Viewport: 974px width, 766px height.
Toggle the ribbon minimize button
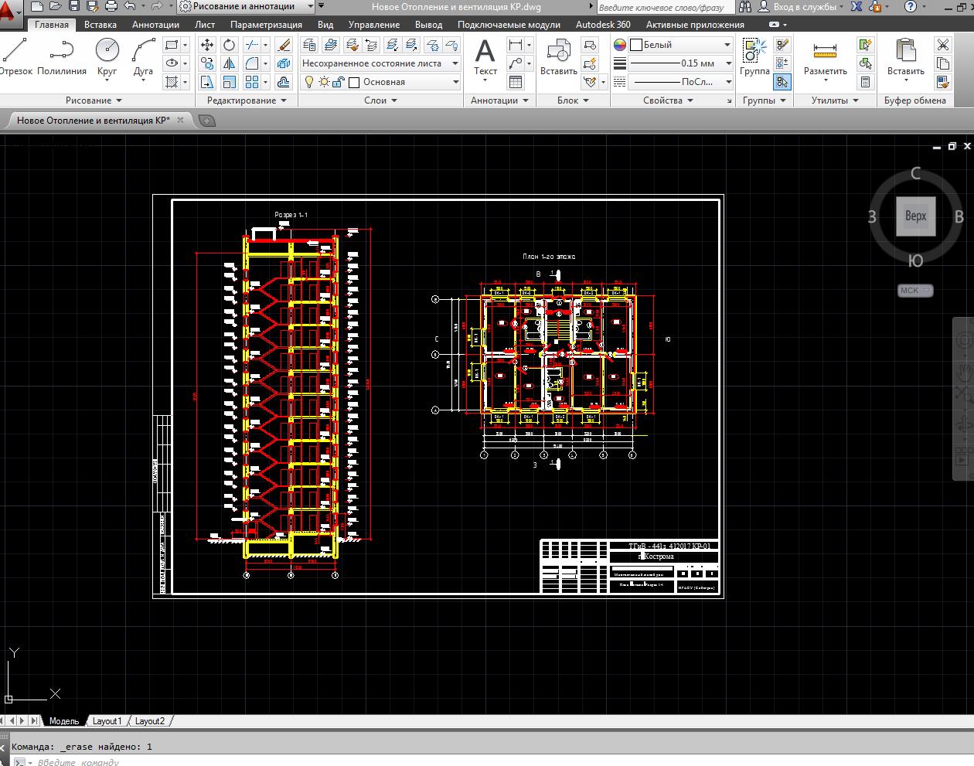pyautogui.click(x=775, y=25)
